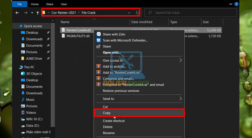Open the Help question mark icon
The width and height of the screenshot is (252, 138).
click(236, 4)
